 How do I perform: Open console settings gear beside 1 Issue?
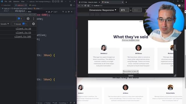point(33,24)
